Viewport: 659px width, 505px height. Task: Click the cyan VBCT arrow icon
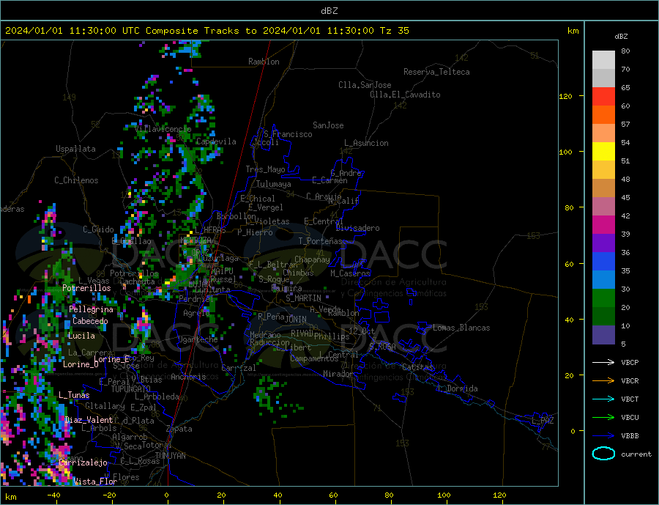(603, 399)
